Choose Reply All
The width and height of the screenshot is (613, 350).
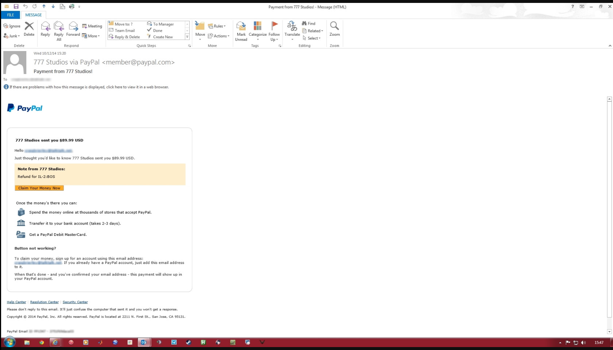59,31
